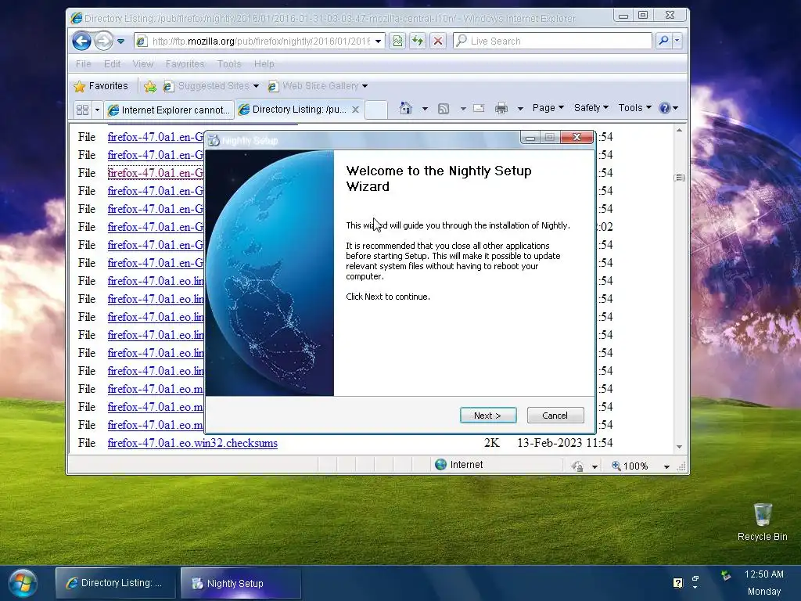Click the Internet zone globe icon
Image resolution: width=801 pixels, height=601 pixels.
pyautogui.click(x=441, y=465)
